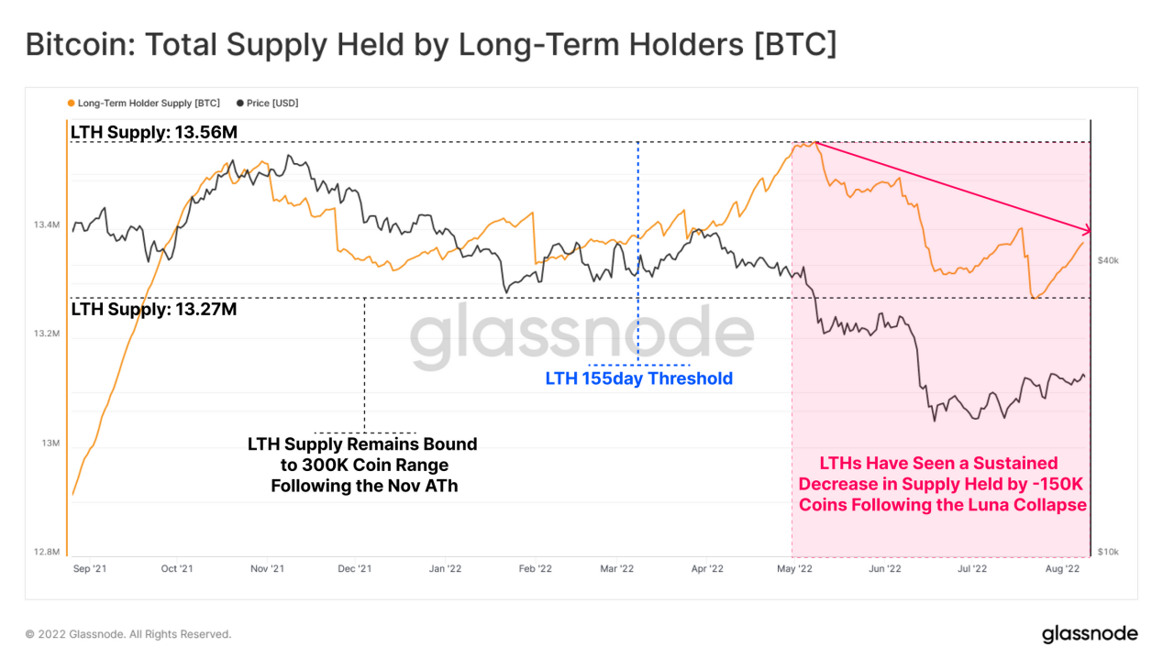Click the 13.4M y-axis label

(47, 225)
